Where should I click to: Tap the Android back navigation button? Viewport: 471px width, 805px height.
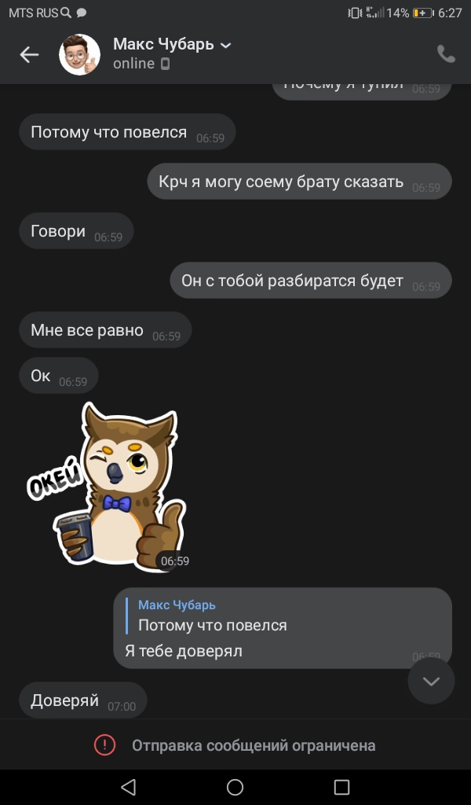(x=128, y=787)
